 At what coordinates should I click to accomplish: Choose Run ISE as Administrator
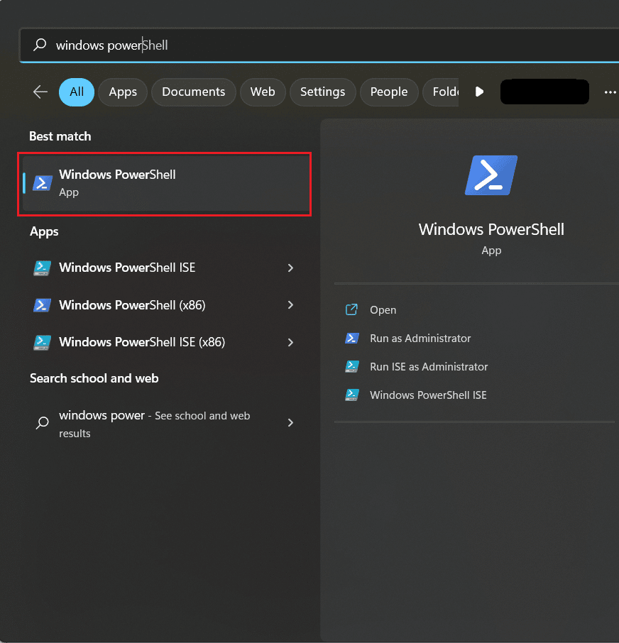pyautogui.click(x=429, y=367)
